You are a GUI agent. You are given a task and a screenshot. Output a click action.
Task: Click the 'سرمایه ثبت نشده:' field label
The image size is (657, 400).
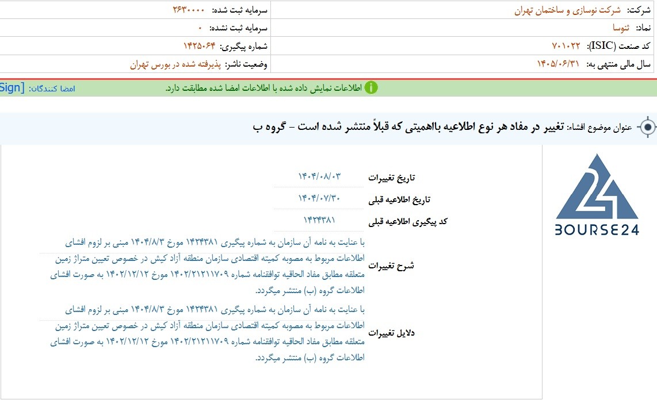click(238, 29)
